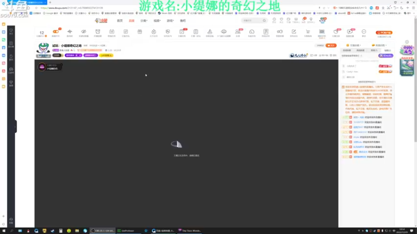Viewport: 417px width, 234px height.
Task: Open the 凡人修仙 banner logo
Action: tap(298, 55)
